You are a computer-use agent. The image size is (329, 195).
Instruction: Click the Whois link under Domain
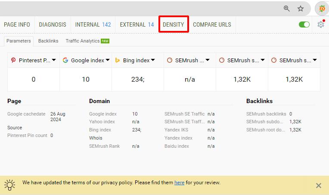tap(95, 138)
